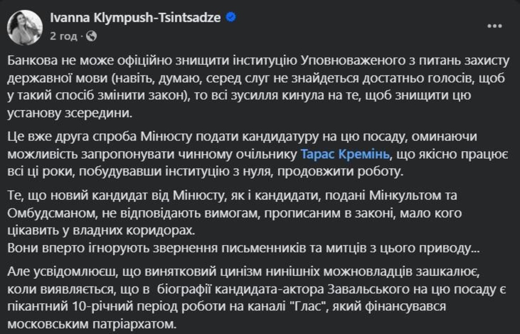Open the three-dot post options menu

point(494,26)
